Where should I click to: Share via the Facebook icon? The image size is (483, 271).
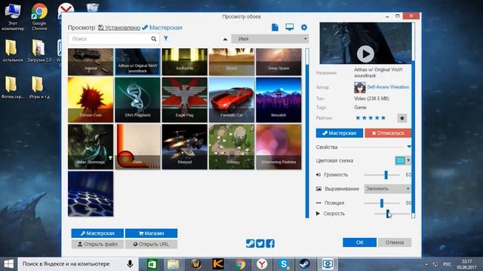point(270,243)
